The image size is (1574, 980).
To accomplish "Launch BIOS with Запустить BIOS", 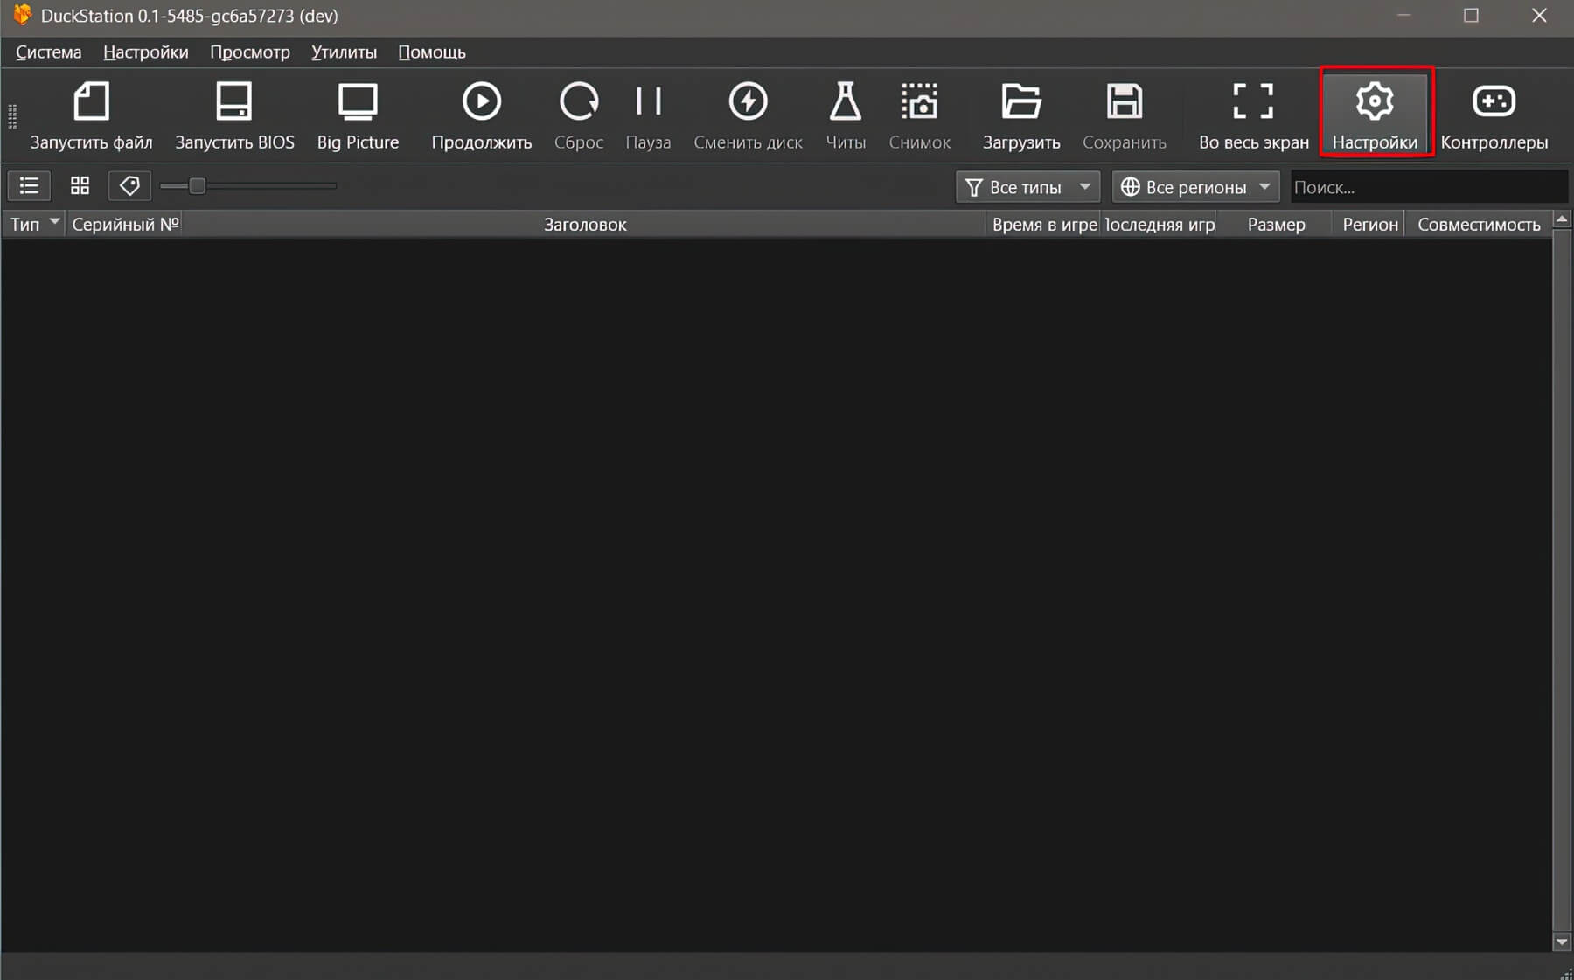I will click(x=234, y=115).
